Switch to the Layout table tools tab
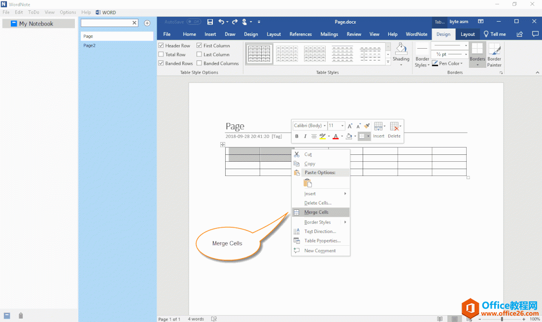The height and width of the screenshot is (322, 542). coord(468,34)
